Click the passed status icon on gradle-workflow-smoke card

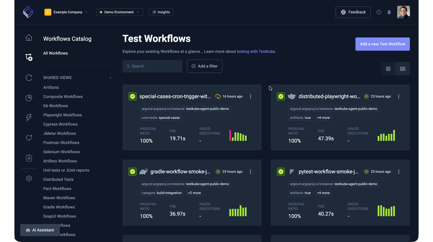[x=132, y=172]
